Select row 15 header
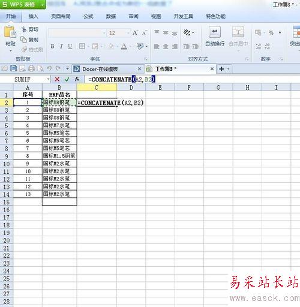300x307 pixels. pos(7,202)
